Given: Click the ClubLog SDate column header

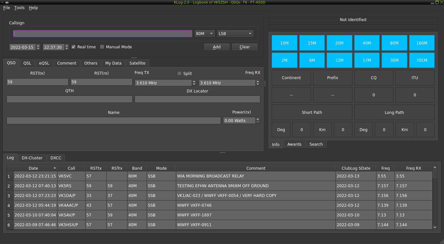Looking at the screenshot, I should click(x=356, y=168).
